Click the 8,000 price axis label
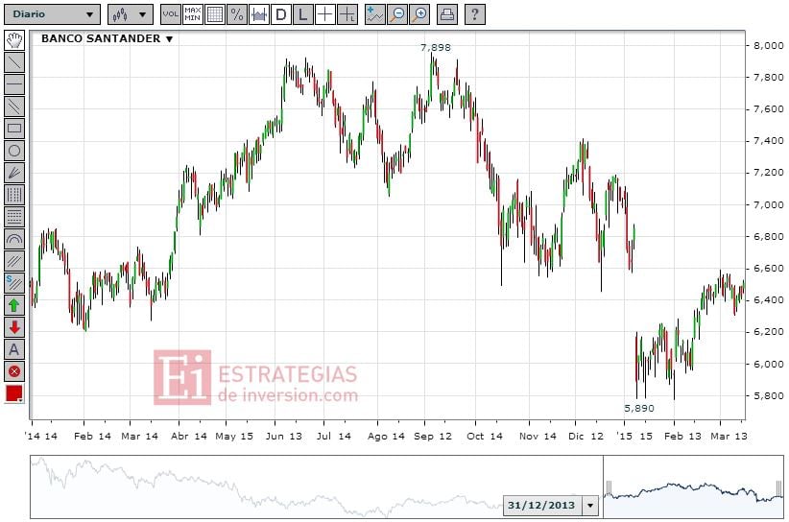 pyautogui.click(x=768, y=45)
